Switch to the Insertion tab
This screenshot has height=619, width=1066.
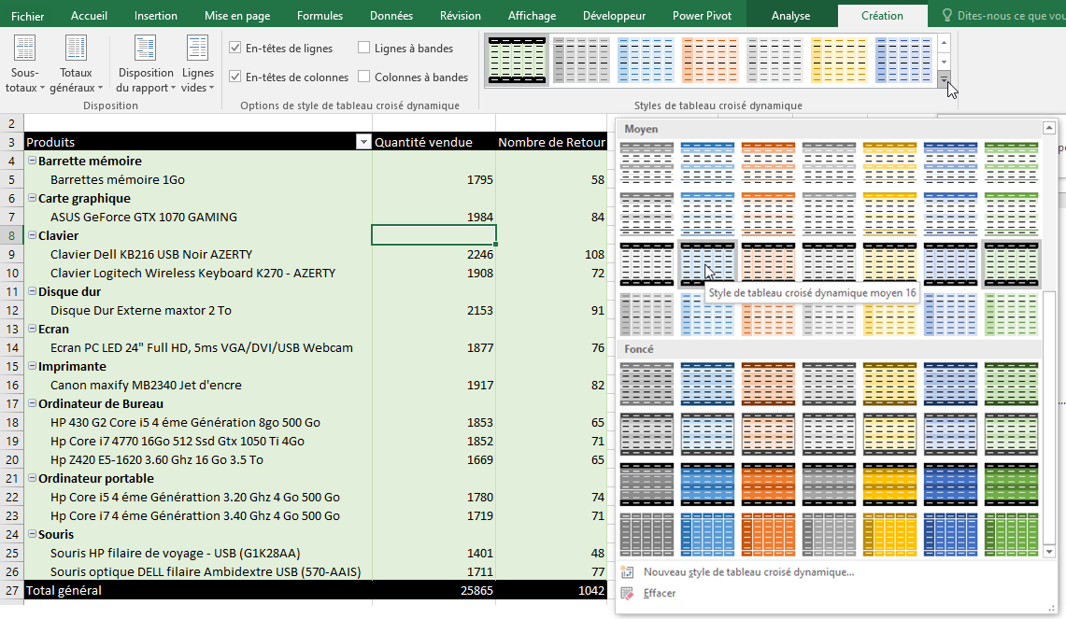[156, 16]
